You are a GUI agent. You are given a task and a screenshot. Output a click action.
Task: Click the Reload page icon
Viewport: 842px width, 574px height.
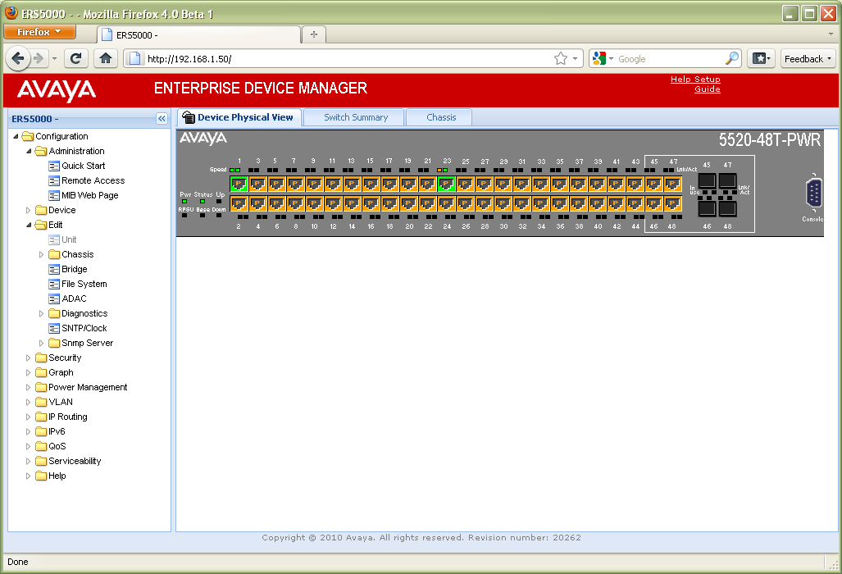(x=76, y=58)
